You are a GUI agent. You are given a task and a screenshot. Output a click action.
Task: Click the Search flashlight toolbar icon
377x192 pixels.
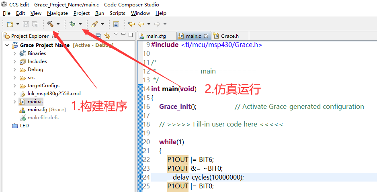pyautogui.click(x=94, y=24)
